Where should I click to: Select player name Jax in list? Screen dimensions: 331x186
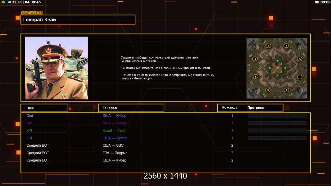pyautogui.click(x=29, y=123)
